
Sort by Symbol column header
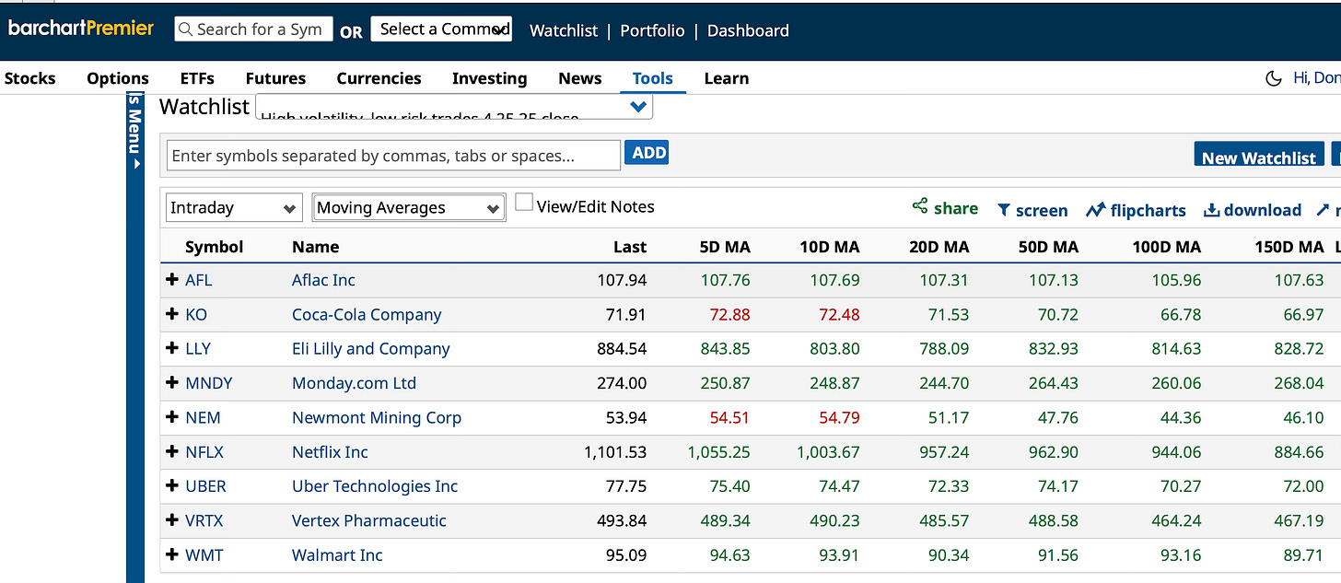coord(214,247)
